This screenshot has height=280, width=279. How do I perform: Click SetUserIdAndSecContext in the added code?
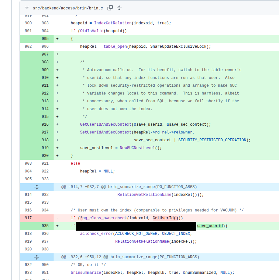tap(106, 132)
